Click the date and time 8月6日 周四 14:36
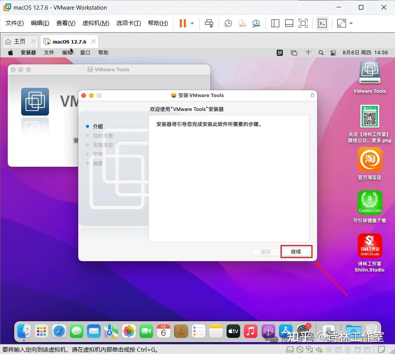This screenshot has width=395, height=354. tap(365, 52)
